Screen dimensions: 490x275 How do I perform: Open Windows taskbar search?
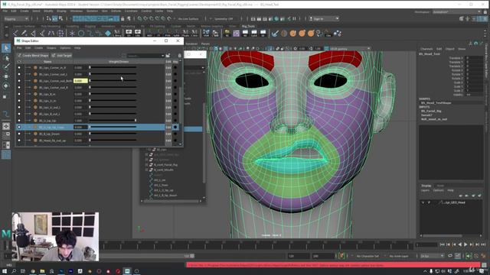[x=14, y=271]
